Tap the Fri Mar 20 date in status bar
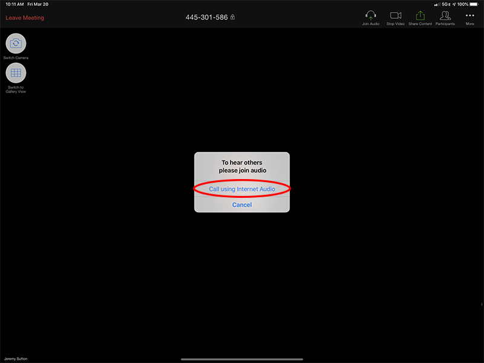The height and width of the screenshot is (363, 484). (38, 4)
